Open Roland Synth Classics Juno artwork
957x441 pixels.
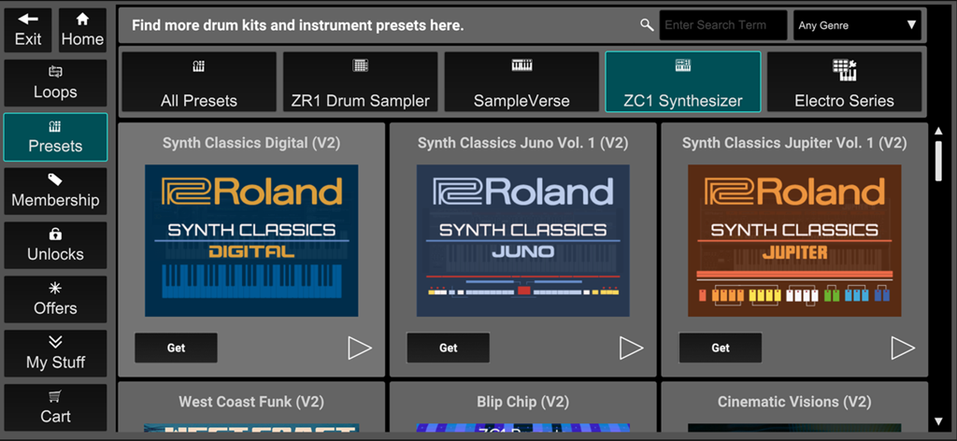tap(523, 240)
